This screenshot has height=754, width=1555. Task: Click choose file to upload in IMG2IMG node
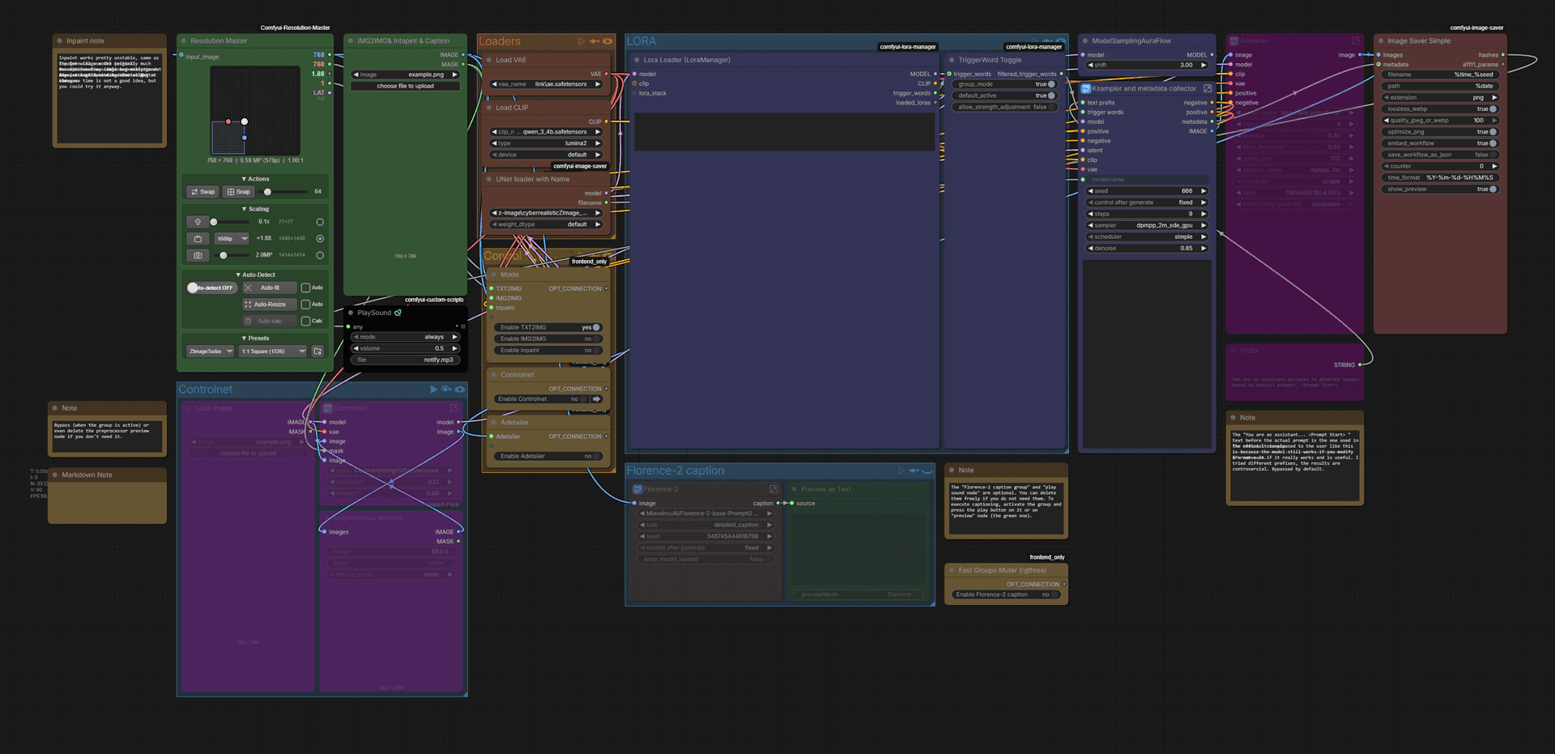(x=405, y=86)
